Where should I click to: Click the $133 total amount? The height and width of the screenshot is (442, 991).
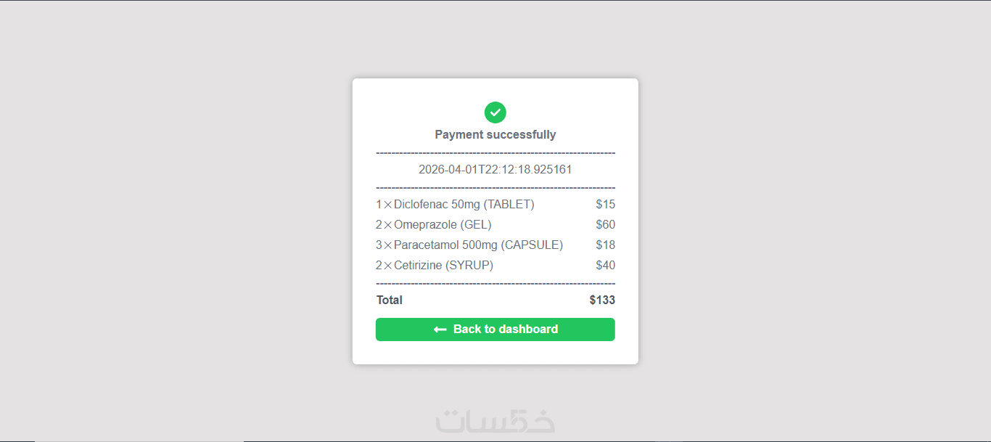coord(602,300)
